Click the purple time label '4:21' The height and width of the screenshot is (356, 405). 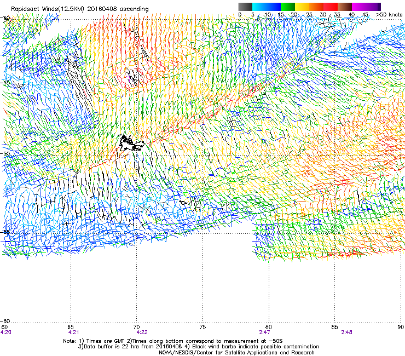point(73,332)
